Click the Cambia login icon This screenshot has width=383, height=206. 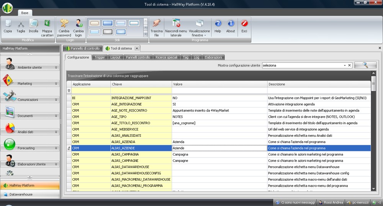78,28
